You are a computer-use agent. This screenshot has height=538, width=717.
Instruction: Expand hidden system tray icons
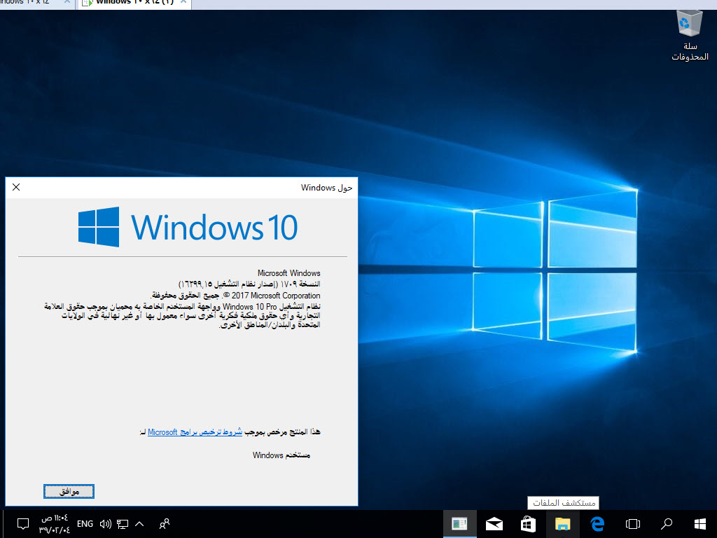click(139, 524)
